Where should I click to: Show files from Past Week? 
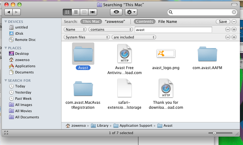20,99
